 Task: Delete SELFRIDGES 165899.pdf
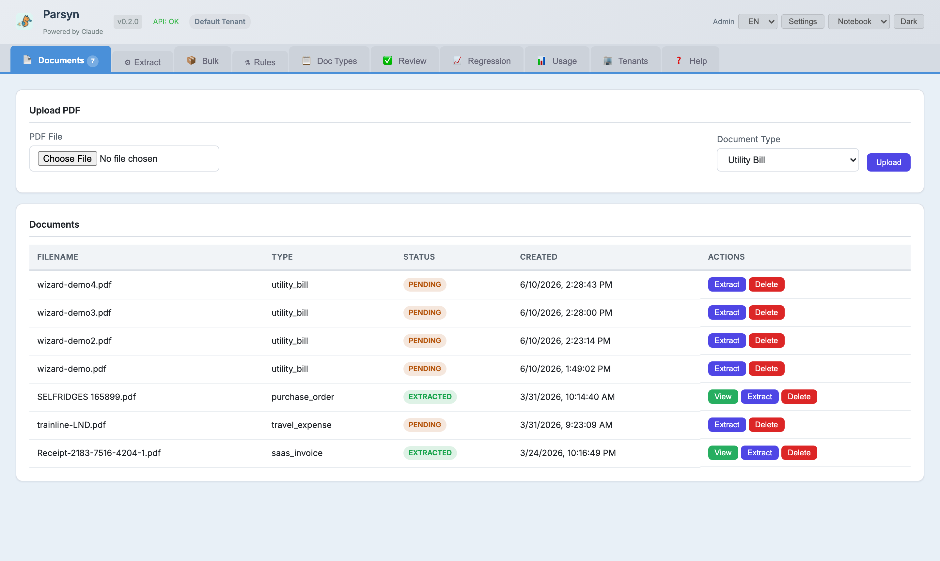pyautogui.click(x=799, y=397)
